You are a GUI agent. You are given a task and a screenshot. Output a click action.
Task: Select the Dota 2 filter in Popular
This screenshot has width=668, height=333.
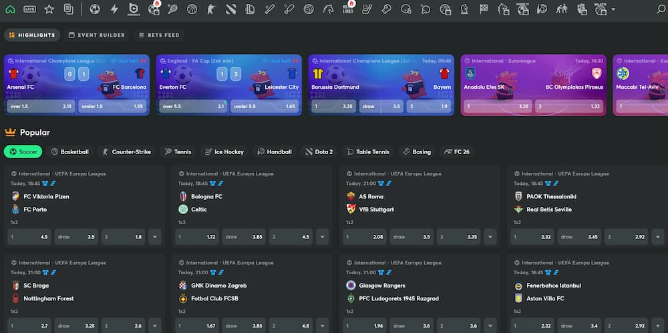coord(319,151)
